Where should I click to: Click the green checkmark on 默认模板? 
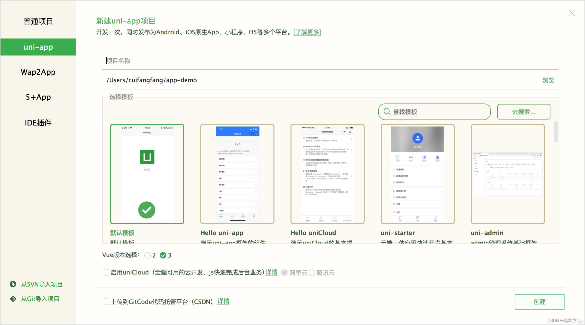(x=147, y=210)
